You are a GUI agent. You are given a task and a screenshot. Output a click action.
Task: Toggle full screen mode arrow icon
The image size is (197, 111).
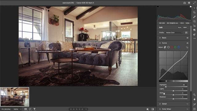click(x=194, y=3)
